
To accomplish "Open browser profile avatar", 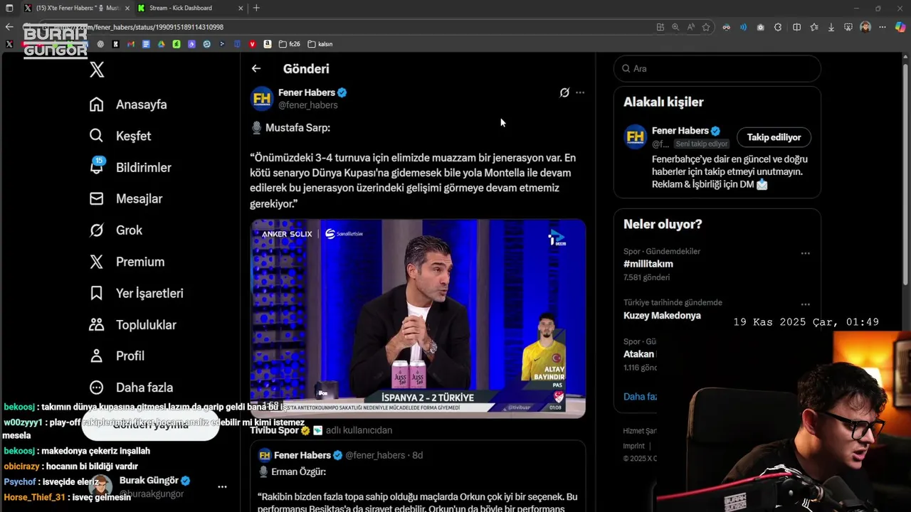I will point(865,27).
